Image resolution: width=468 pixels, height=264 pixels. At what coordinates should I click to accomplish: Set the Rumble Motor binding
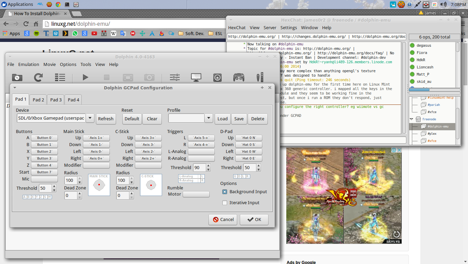196,194
